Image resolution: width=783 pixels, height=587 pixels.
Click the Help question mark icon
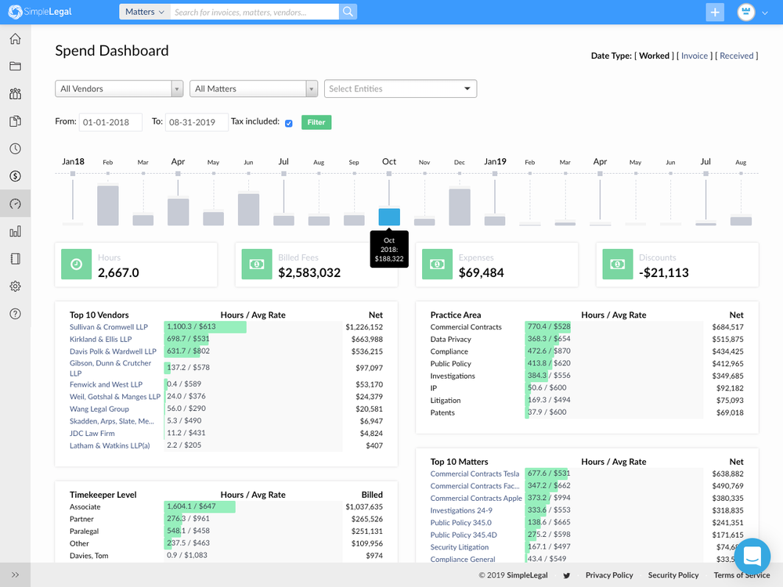pyautogui.click(x=16, y=314)
